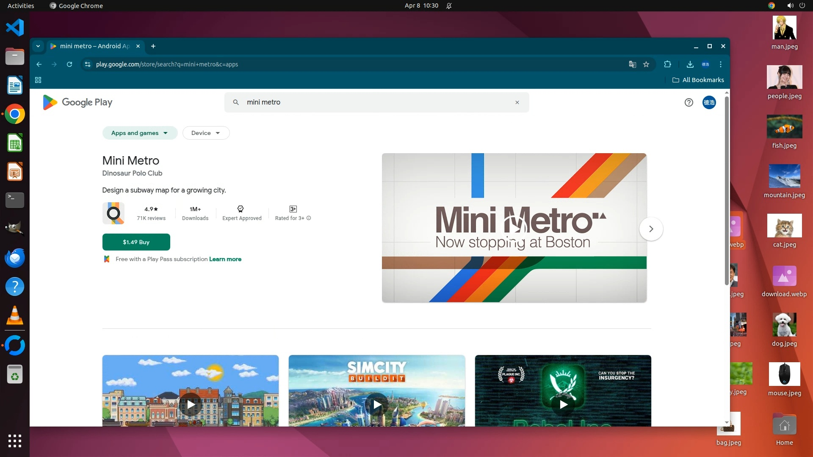Image resolution: width=813 pixels, height=457 pixels.
Task: Click the Google Play logo
Action: pos(77,102)
